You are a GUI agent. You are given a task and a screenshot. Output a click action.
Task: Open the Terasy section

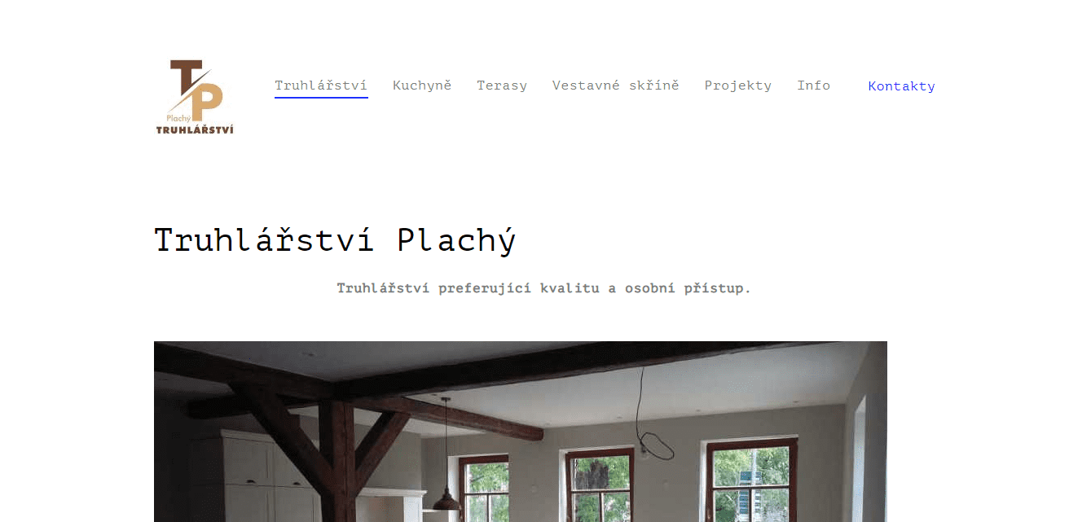[502, 86]
